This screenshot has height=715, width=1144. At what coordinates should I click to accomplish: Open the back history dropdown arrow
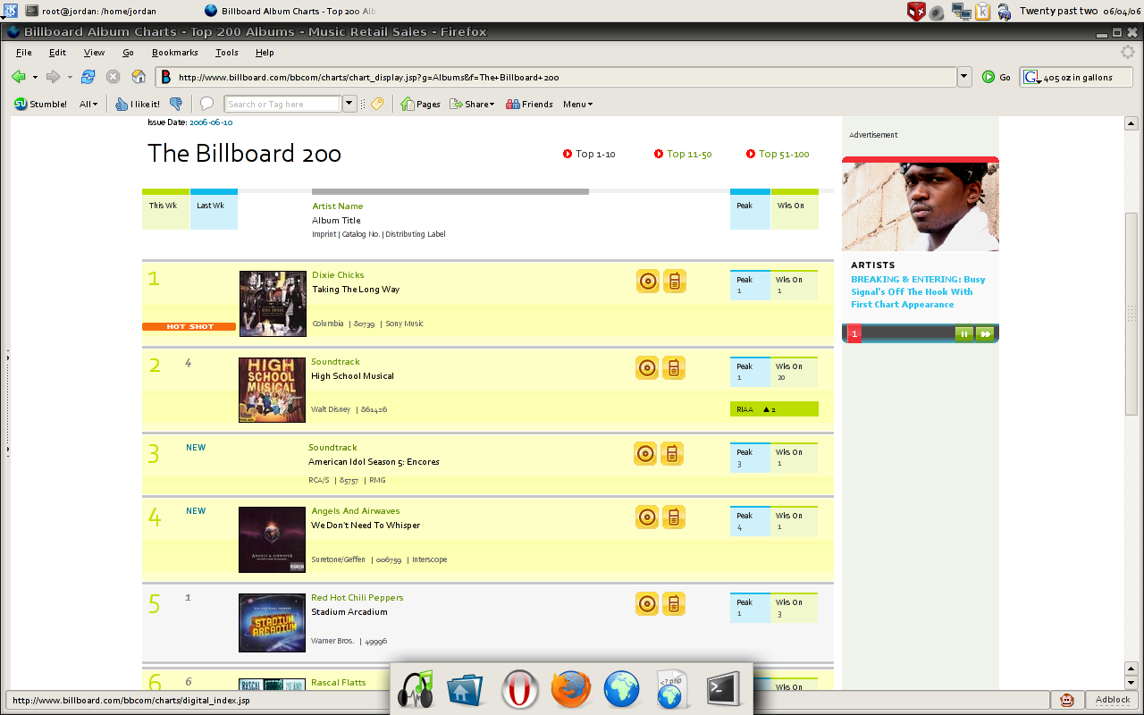pyautogui.click(x=35, y=78)
